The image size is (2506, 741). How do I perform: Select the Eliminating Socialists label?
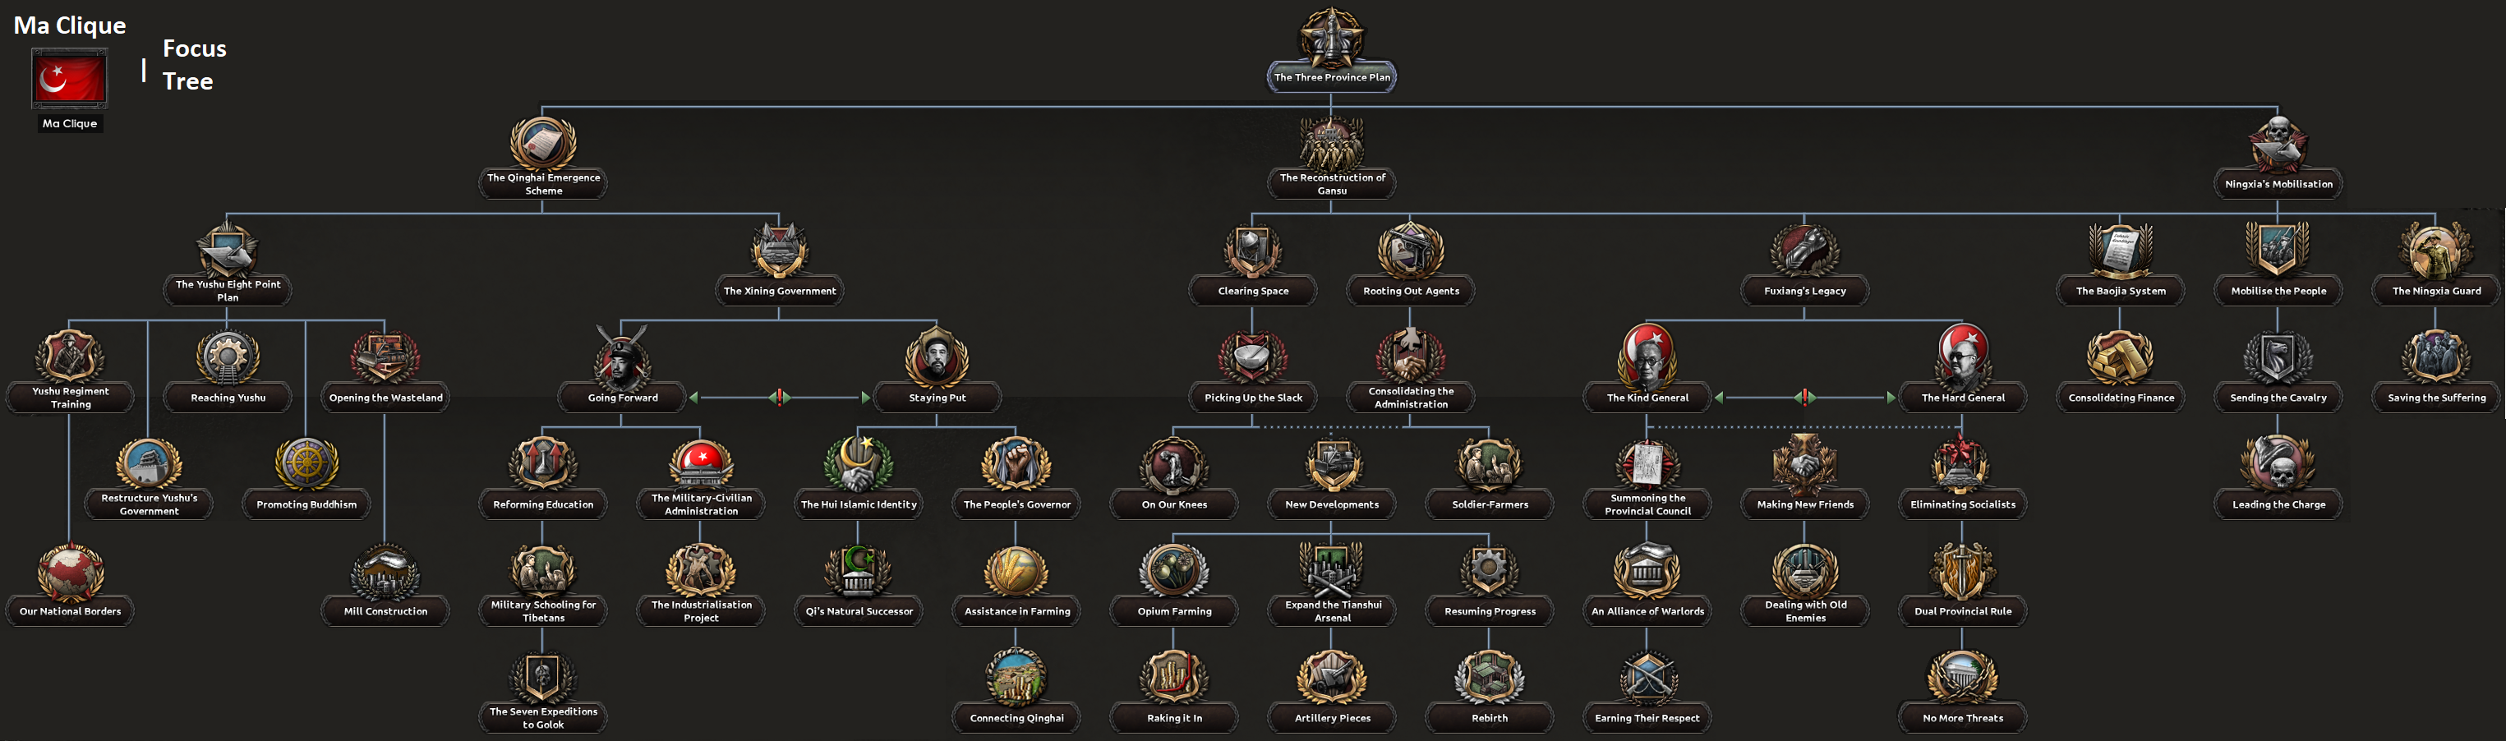point(1962,504)
